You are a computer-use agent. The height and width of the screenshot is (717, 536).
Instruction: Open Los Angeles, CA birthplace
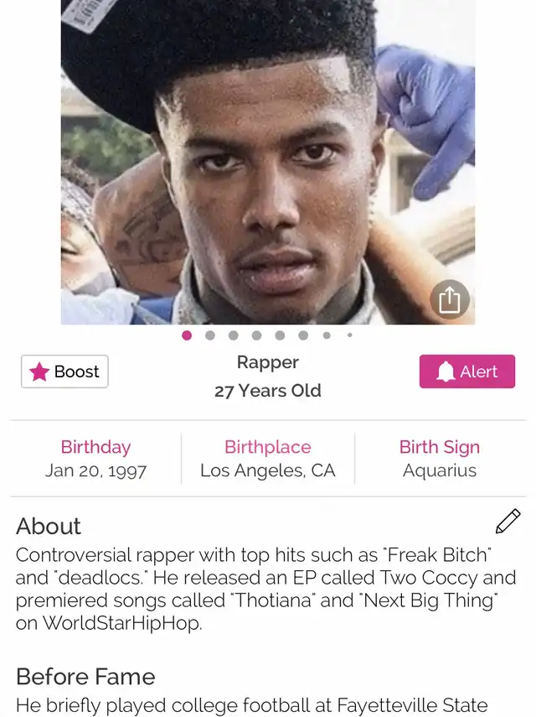[267, 470]
